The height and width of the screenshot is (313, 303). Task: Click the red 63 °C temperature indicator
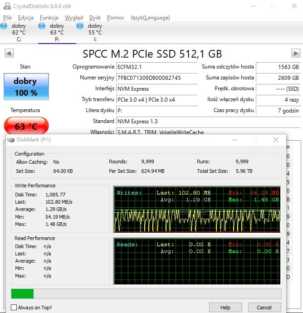26,126
